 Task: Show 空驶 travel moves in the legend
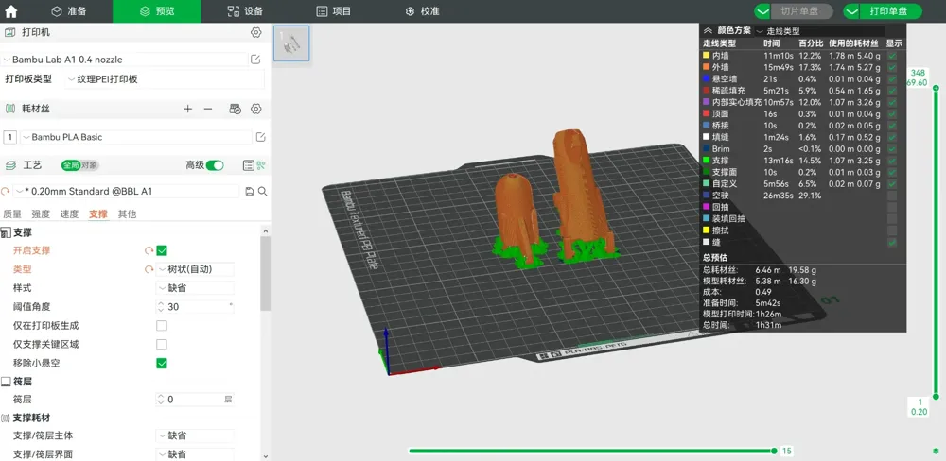[x=892, y=196]
